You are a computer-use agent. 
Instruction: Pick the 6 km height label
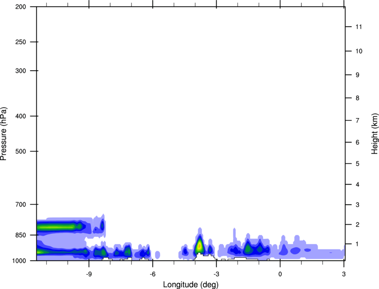click(357, 142)
